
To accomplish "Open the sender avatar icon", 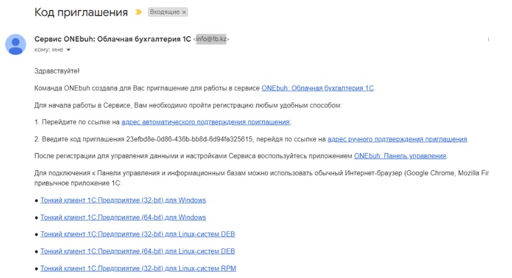I will (x=15, y=44).
